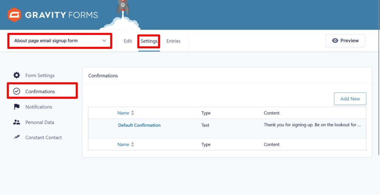Select the Settings tab
The image size is (380, 195).
(149, 41)
